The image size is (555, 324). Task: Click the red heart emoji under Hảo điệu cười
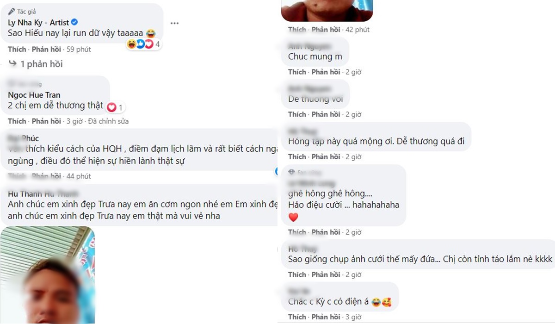point(293,217)
